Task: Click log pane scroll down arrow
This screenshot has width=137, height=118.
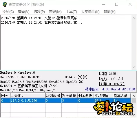Action: point(134,67)
